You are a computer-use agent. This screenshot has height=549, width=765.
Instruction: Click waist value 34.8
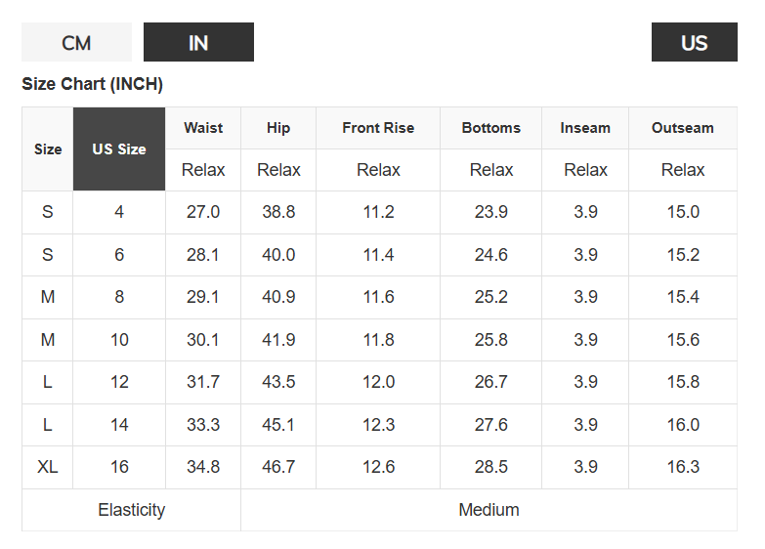203,467
